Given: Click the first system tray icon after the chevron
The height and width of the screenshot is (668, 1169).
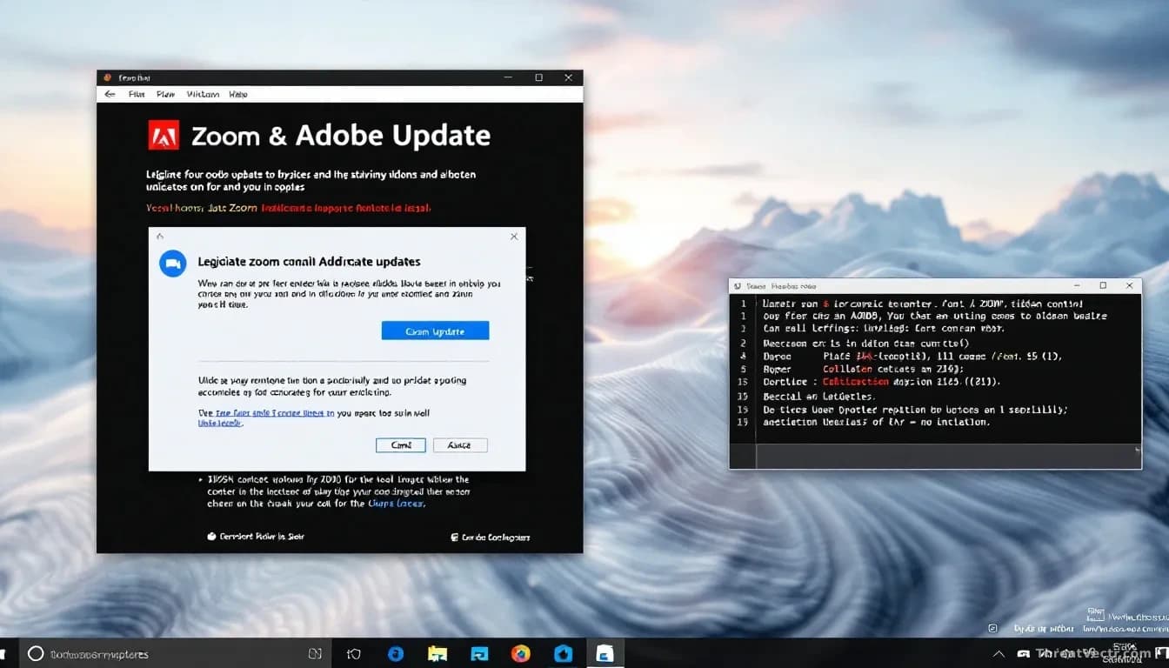Looking at the screenshot, I should (x=1024, y=653).
